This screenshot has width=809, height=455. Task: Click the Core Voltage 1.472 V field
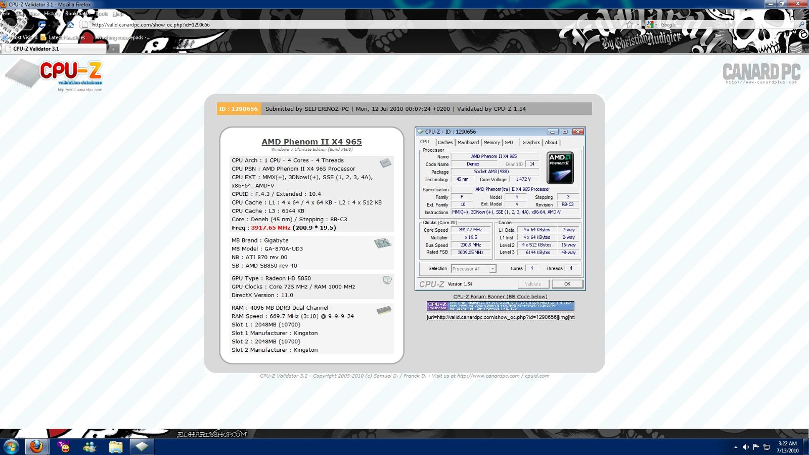tap(523, 179)
